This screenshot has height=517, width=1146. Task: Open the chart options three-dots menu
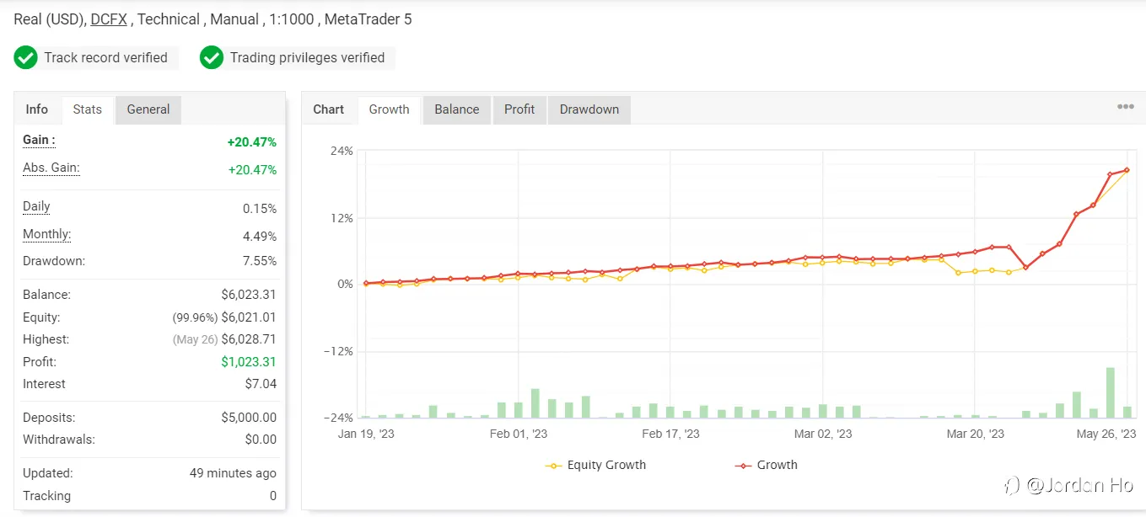(1125, 107)
